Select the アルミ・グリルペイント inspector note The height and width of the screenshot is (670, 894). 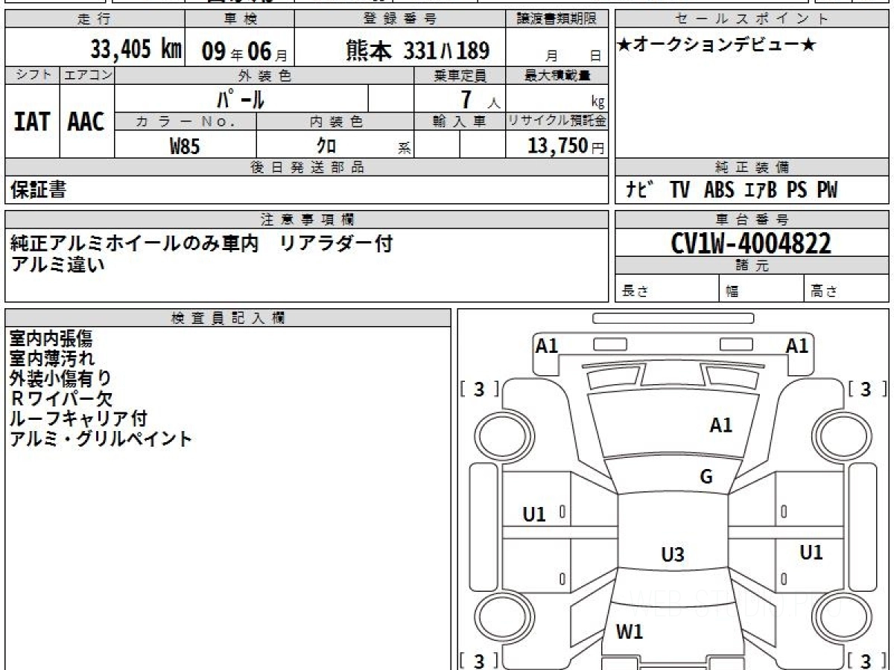[x=101, y=438]
